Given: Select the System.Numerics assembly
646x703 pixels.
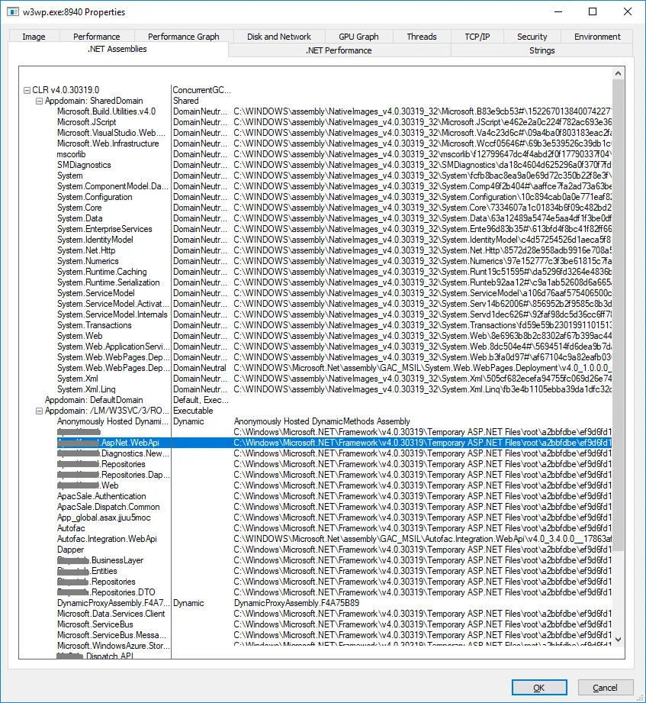Looking at the screenshot, I should coord(88,261).
